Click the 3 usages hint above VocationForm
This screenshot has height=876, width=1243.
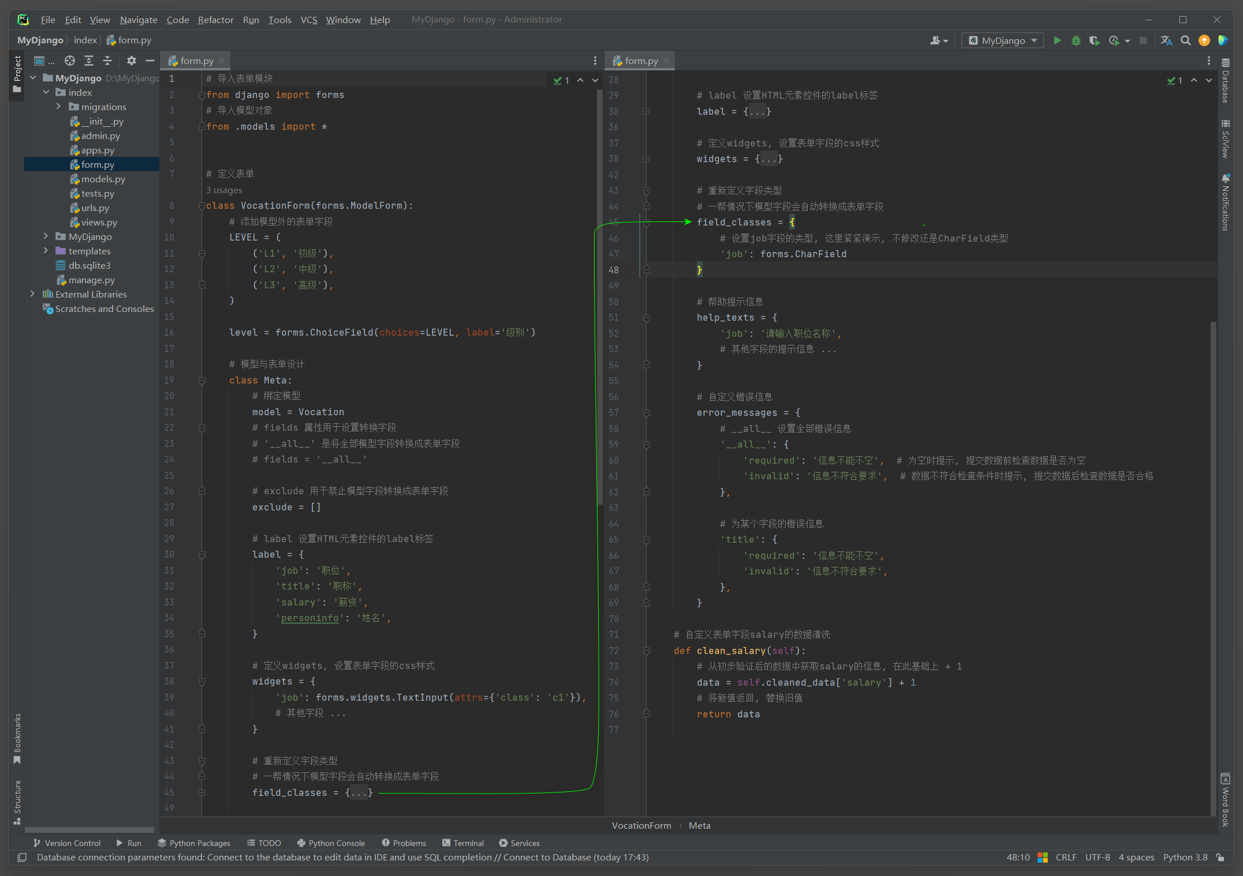point(224,190)
